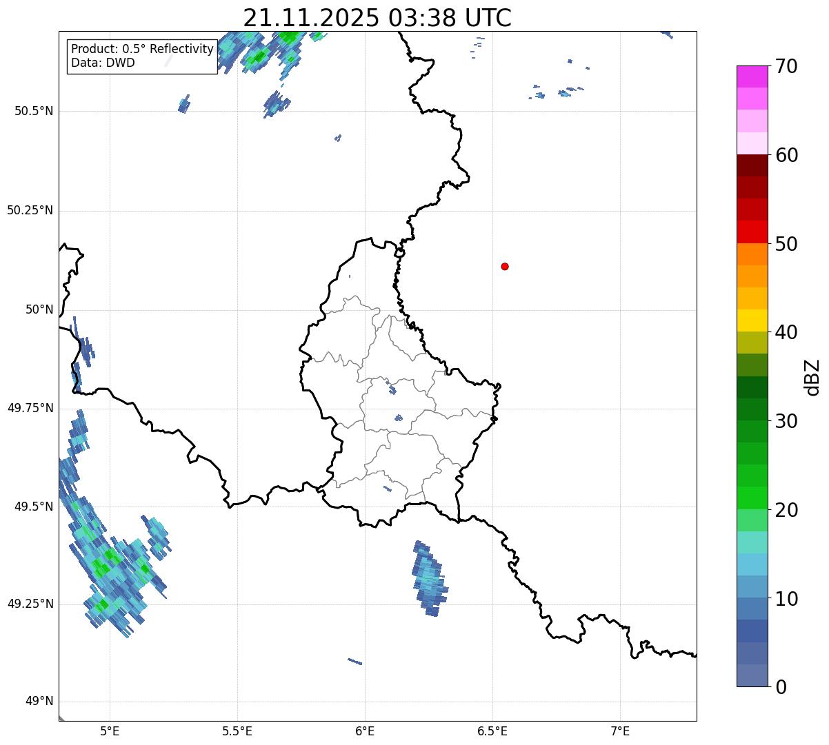Click the 'Data: DWD' text
829x745 pixels.
tap(103, 63)
